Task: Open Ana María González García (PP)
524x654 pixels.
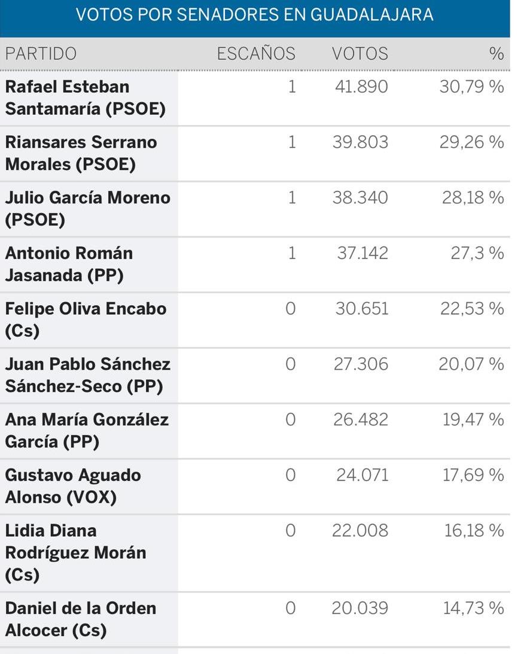Action: (87, 430)
